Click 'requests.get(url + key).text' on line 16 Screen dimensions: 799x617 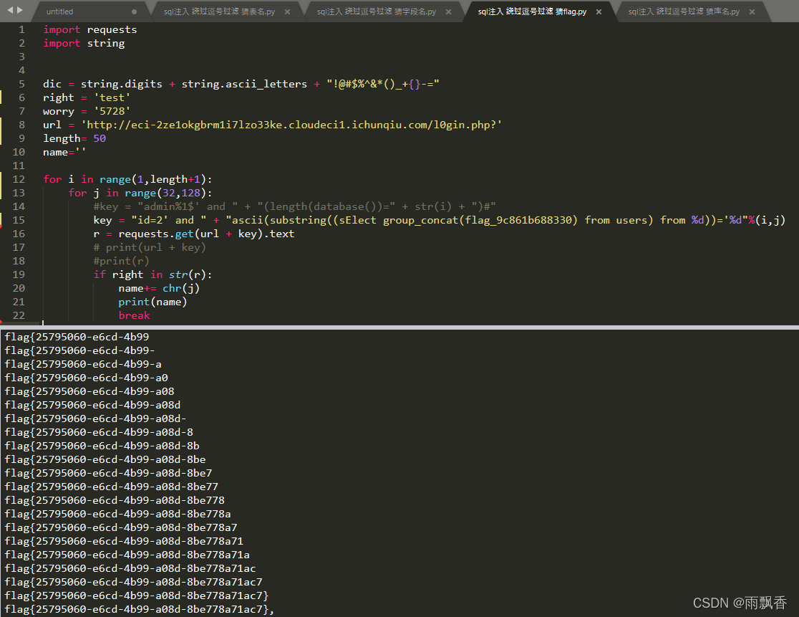coord(206,234)
